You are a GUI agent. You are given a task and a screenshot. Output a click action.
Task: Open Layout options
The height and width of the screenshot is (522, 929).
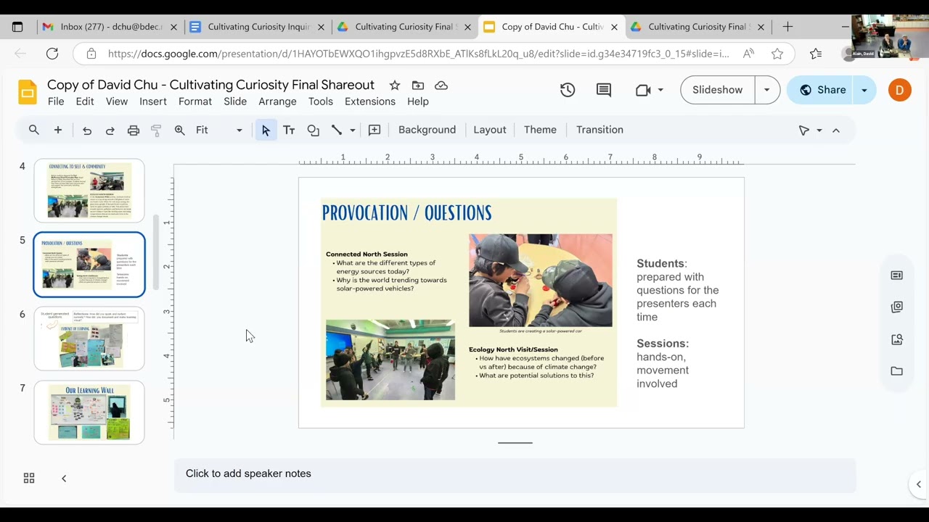490,130
